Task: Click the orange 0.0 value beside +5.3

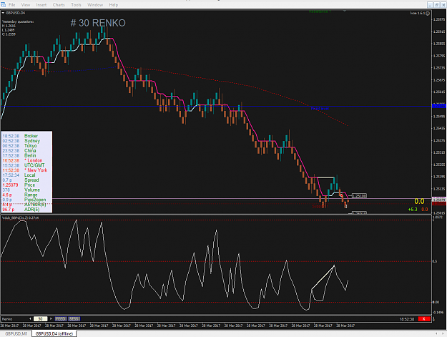Action: click(x=425, y=209)
